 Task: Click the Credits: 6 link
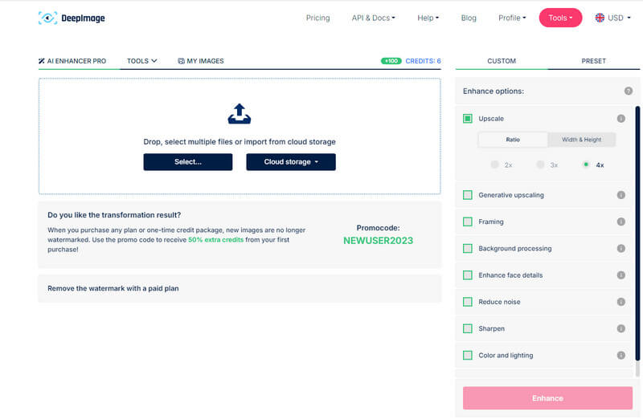pos(423,61)
